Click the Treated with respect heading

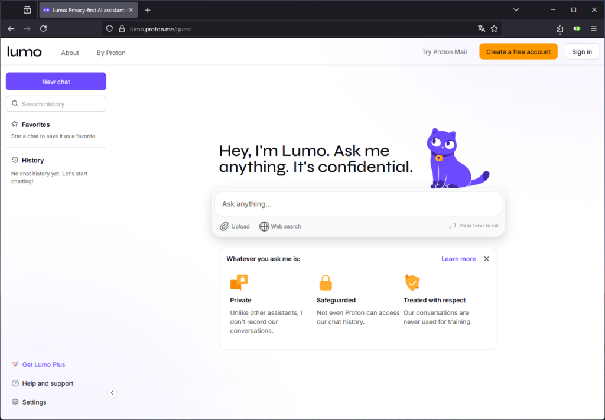click(434, 300)
